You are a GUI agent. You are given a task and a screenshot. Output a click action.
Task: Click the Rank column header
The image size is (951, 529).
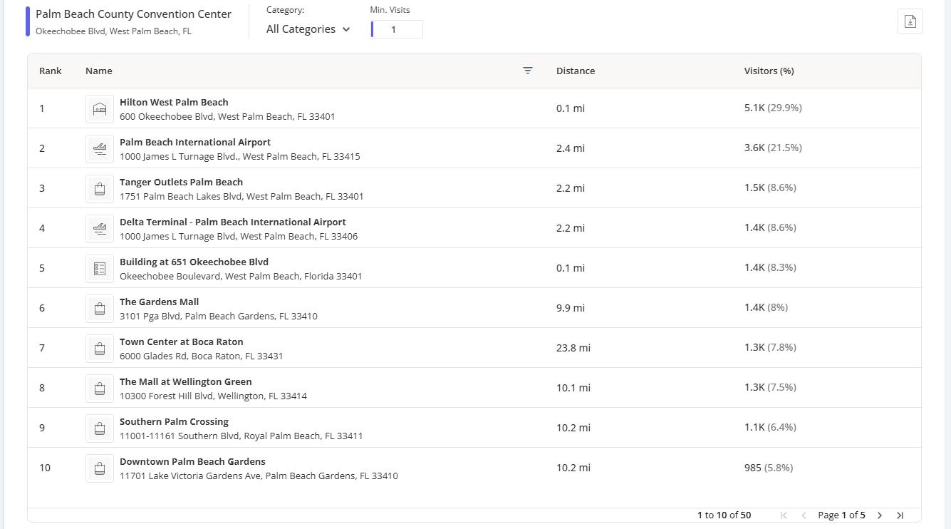click(50, 71)
